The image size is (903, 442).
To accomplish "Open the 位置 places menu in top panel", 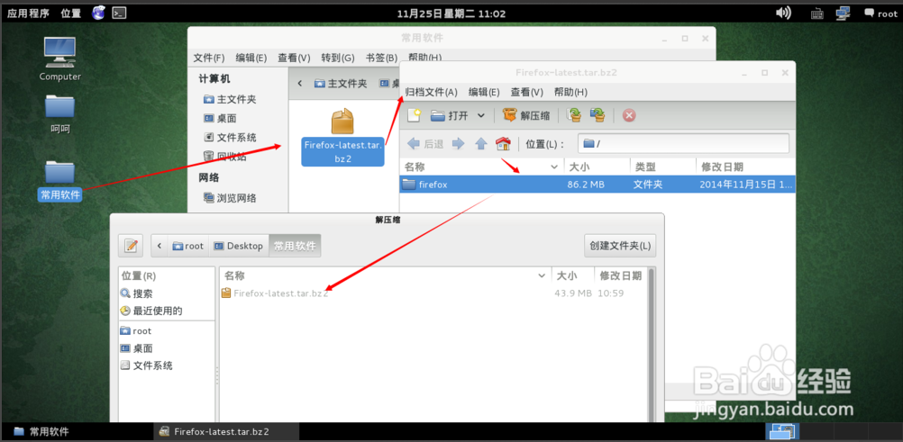I will click(x=71, y=14).
